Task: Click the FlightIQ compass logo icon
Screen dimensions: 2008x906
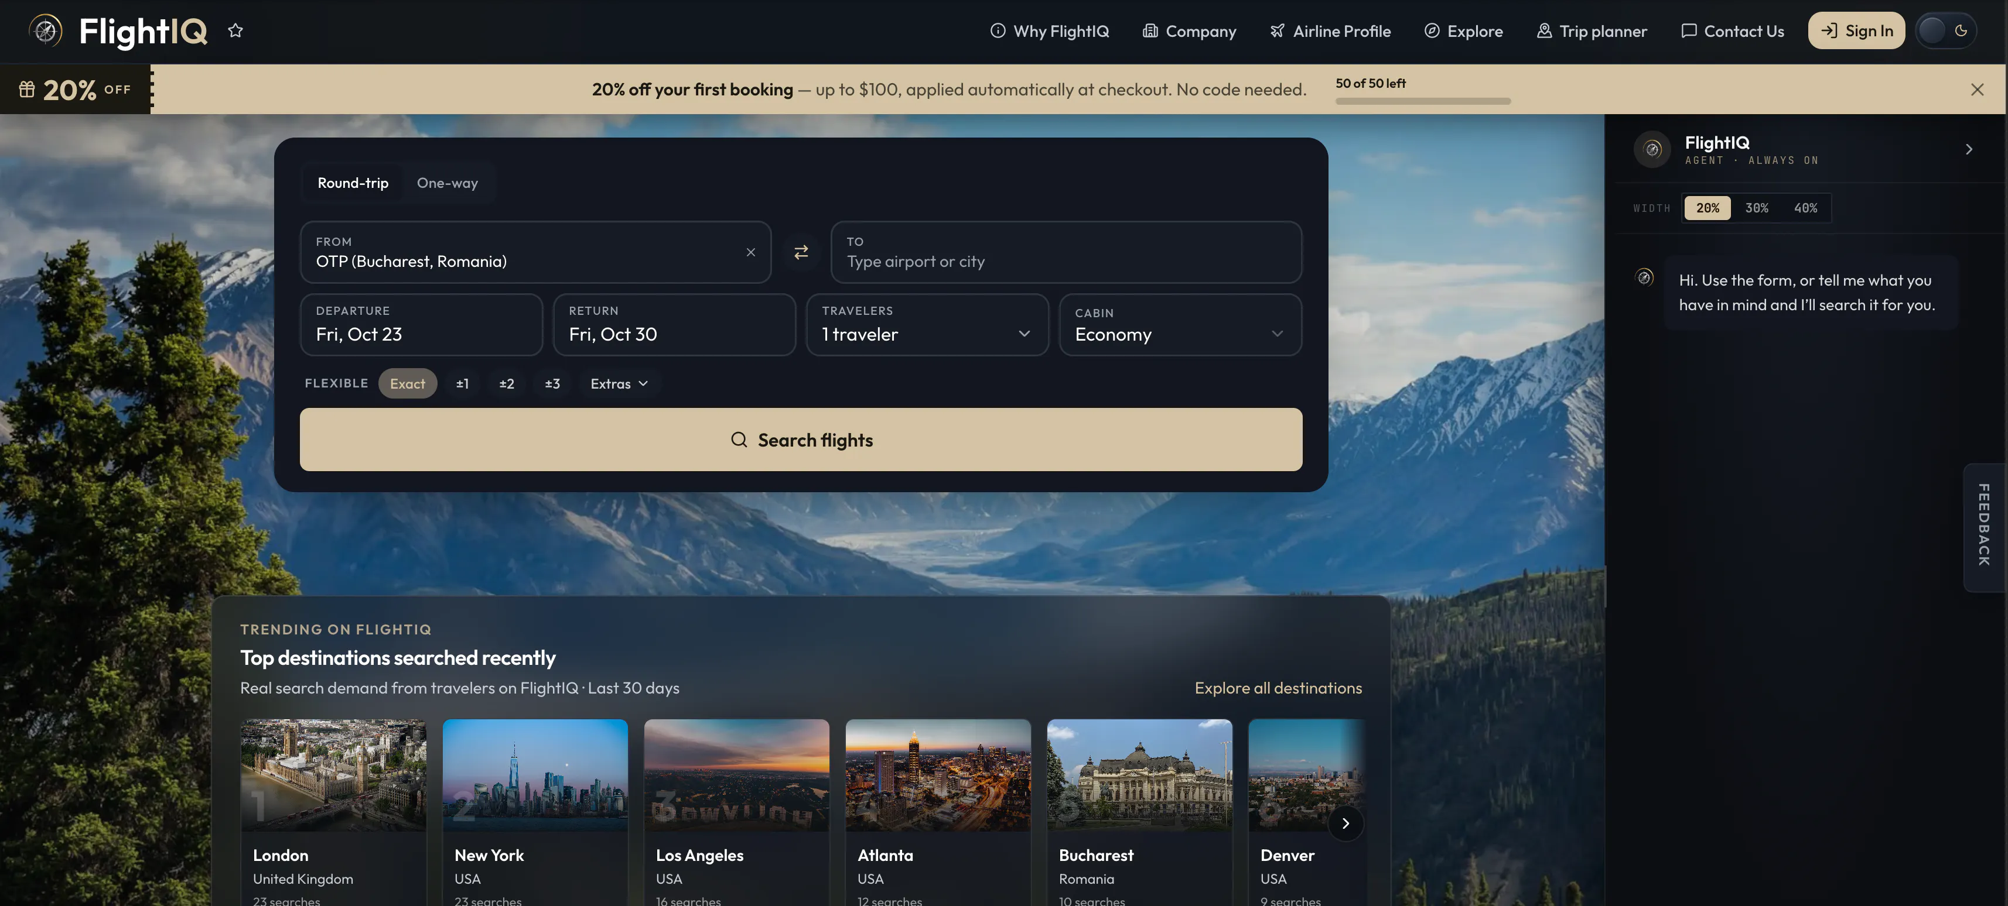Action: click(46, 31)
